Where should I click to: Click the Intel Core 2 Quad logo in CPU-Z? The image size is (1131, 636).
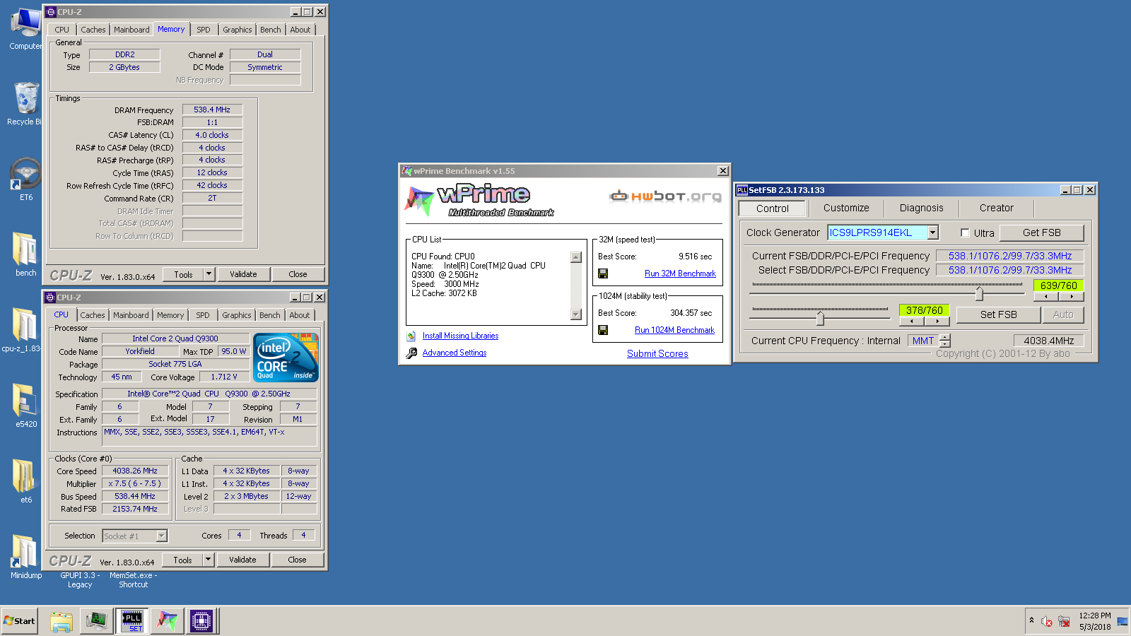point(286,357)
